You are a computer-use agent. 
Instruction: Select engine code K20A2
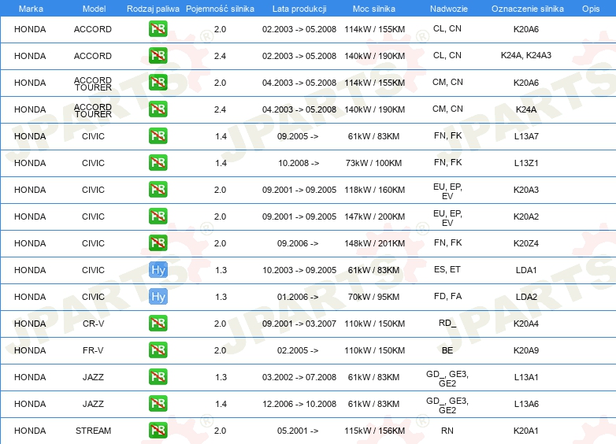[x=526, y=216]
